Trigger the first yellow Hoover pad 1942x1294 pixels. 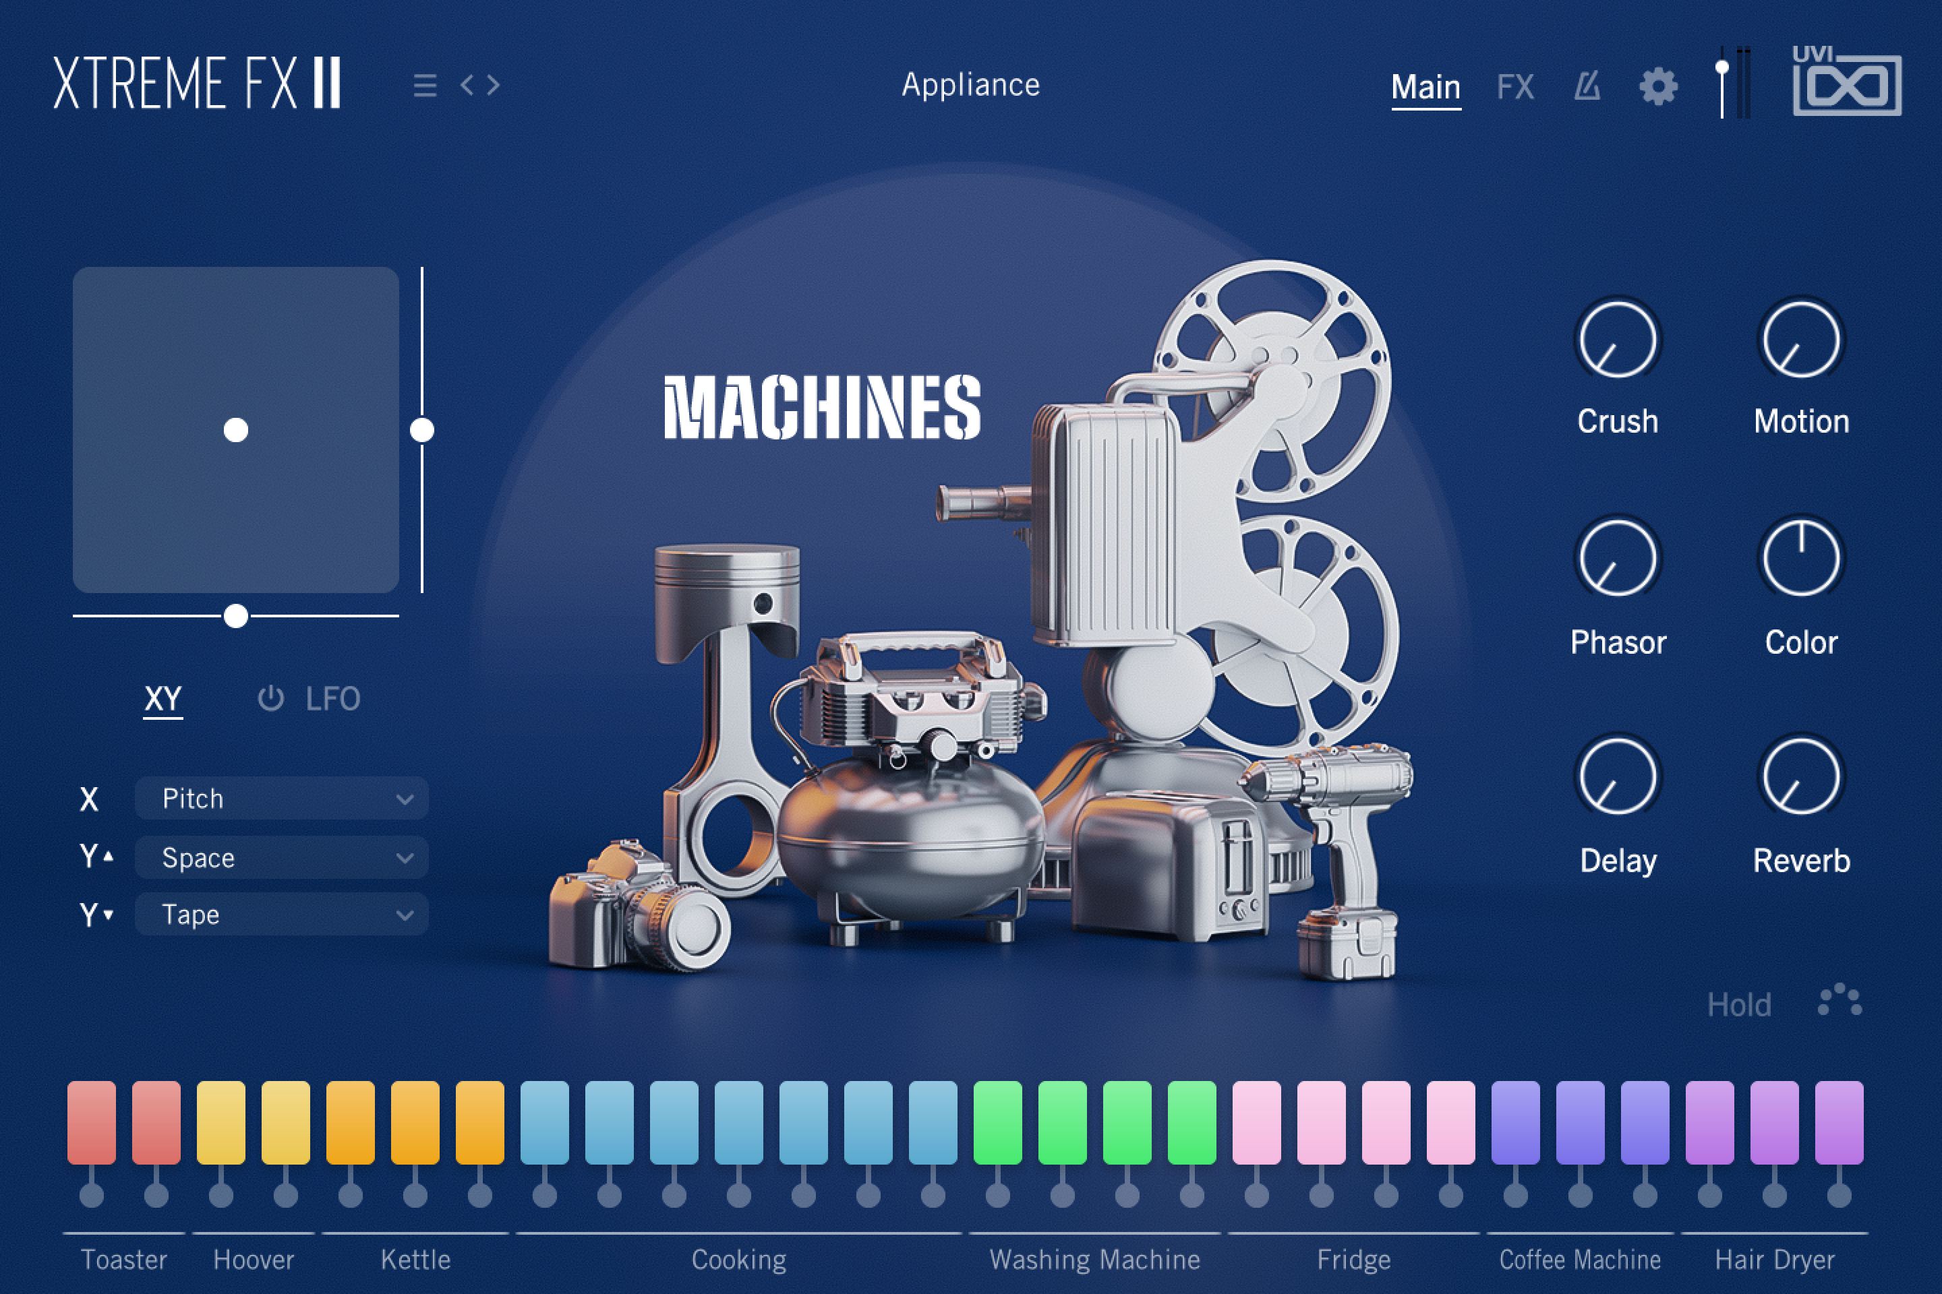[221, 1122]
